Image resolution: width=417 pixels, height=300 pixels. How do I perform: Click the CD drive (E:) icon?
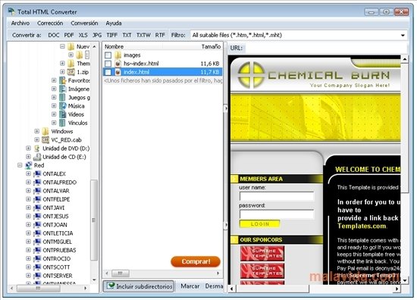pos(37,157)
